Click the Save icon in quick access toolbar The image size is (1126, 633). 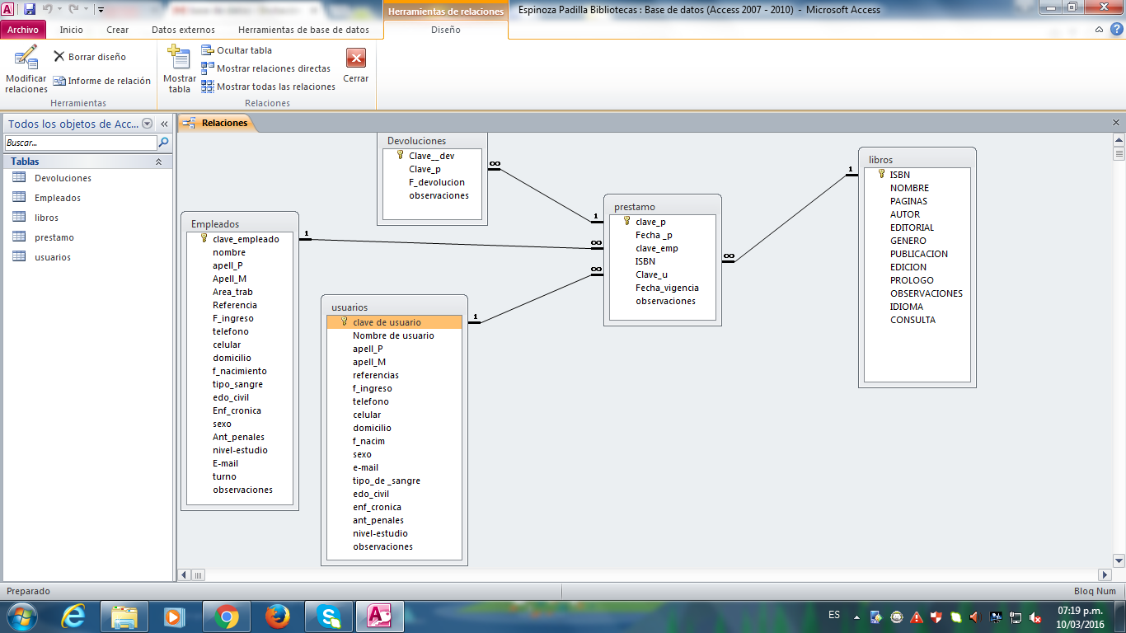30,10
